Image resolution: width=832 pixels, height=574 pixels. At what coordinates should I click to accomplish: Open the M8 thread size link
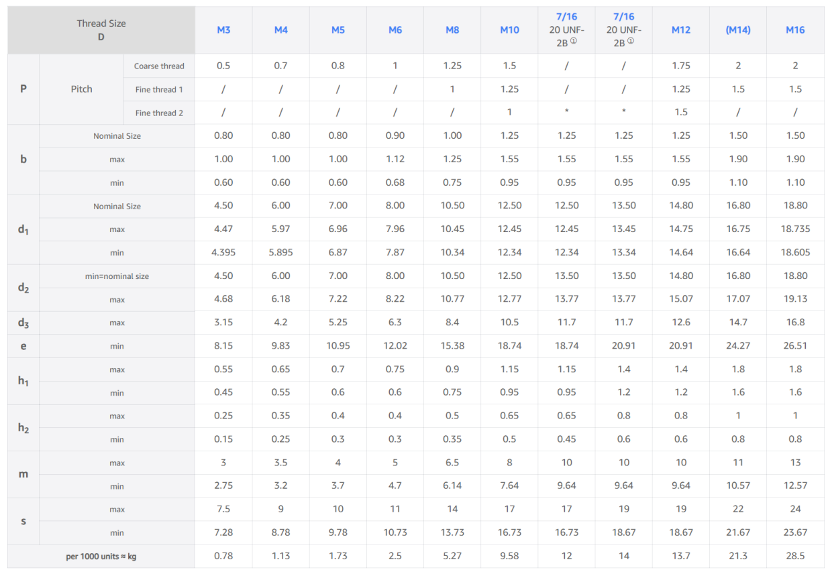coord(452,30)
